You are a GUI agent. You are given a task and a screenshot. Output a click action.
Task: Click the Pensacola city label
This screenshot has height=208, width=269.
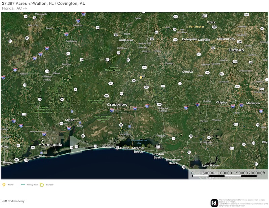[51, 145]
